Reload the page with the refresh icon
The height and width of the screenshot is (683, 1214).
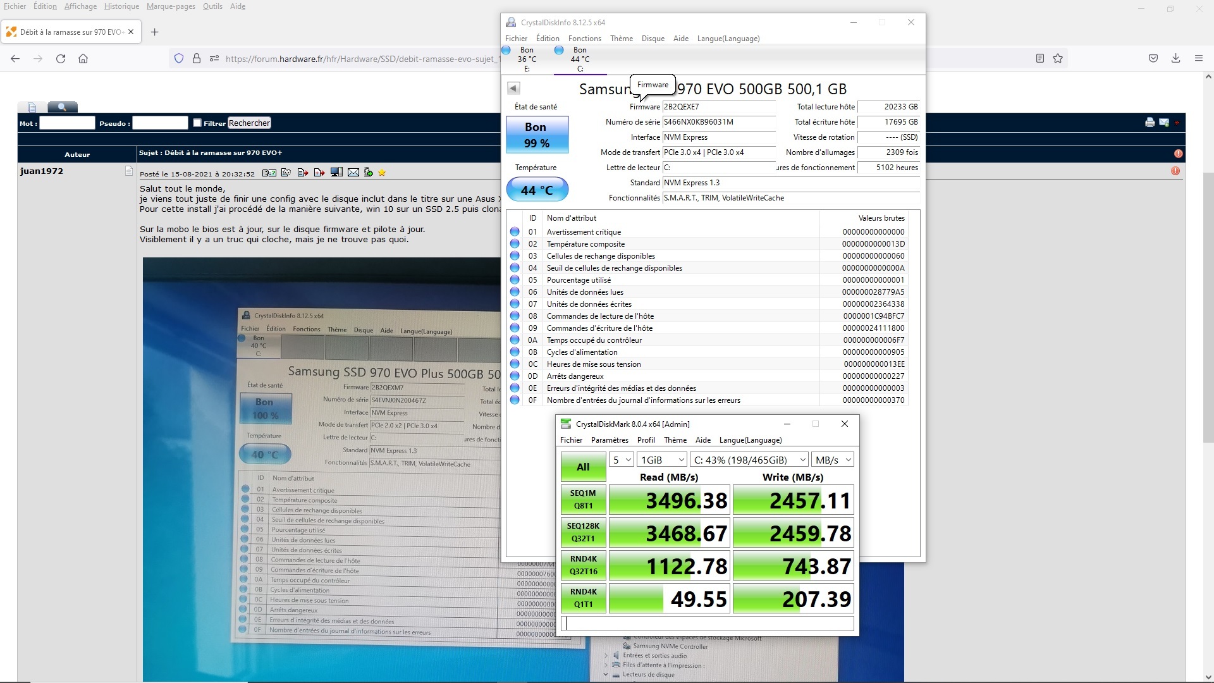61,58
